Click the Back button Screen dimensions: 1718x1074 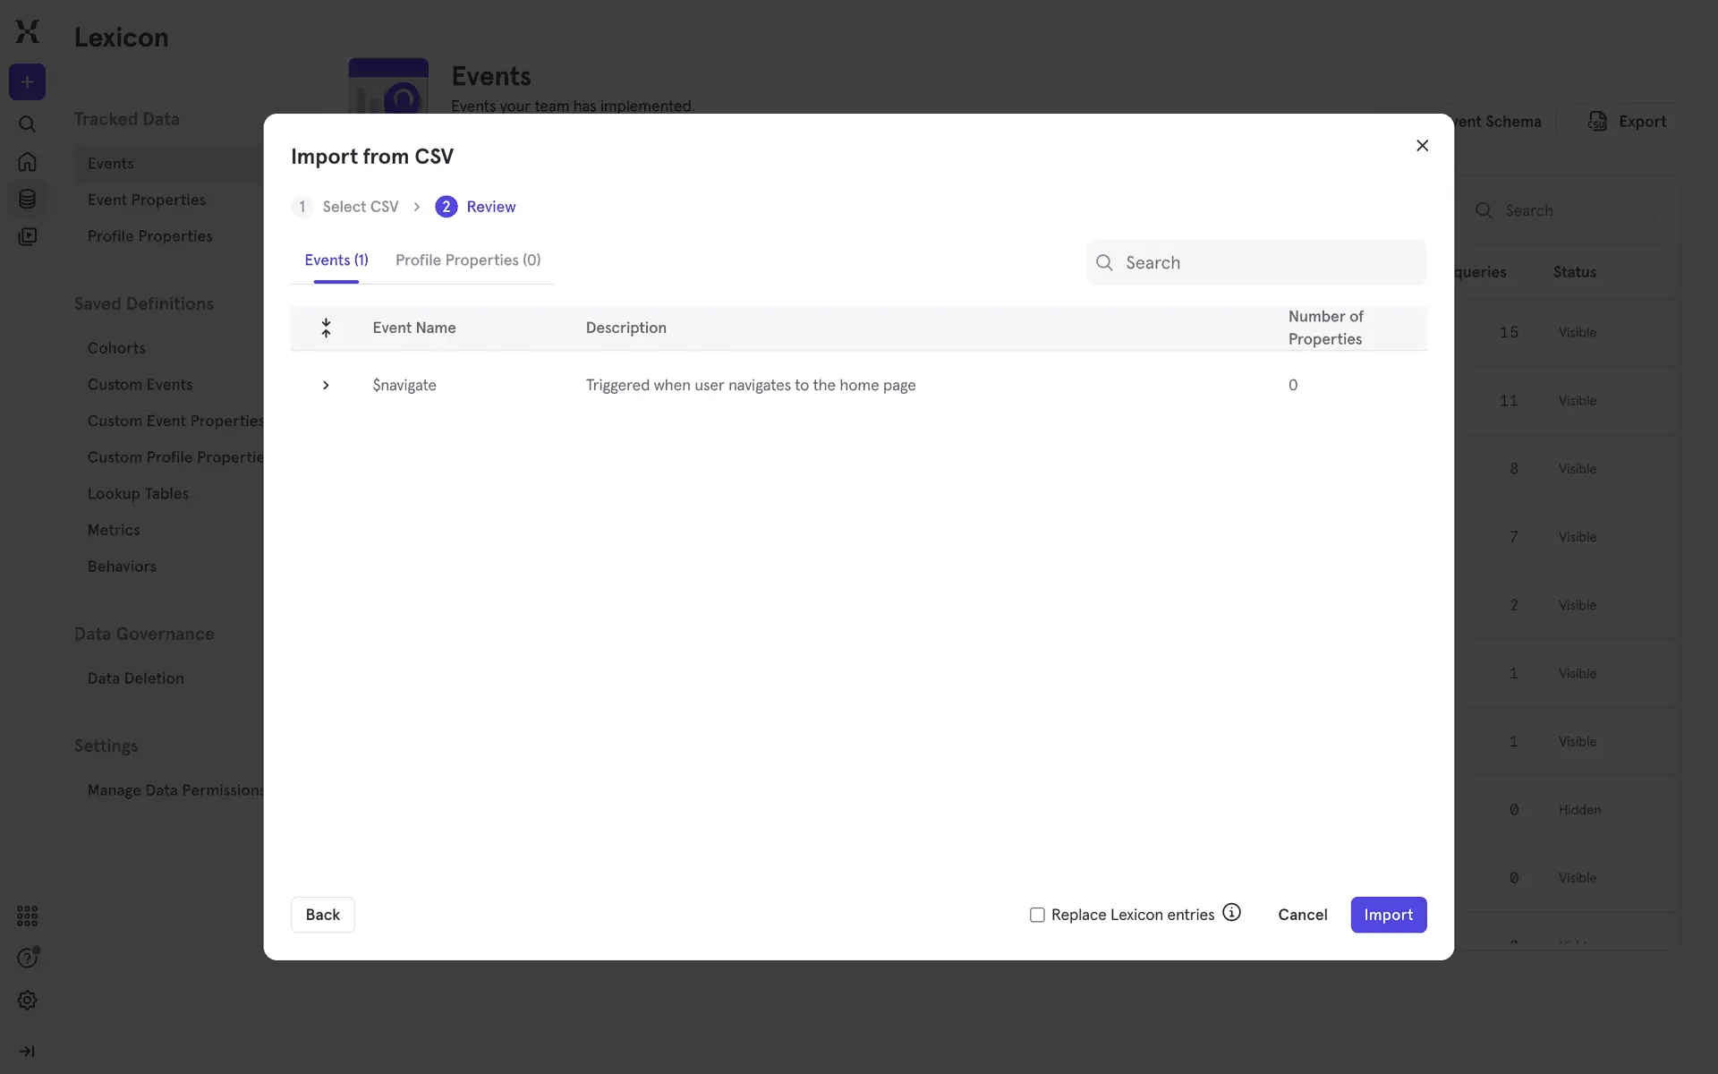tap(322, 915)
